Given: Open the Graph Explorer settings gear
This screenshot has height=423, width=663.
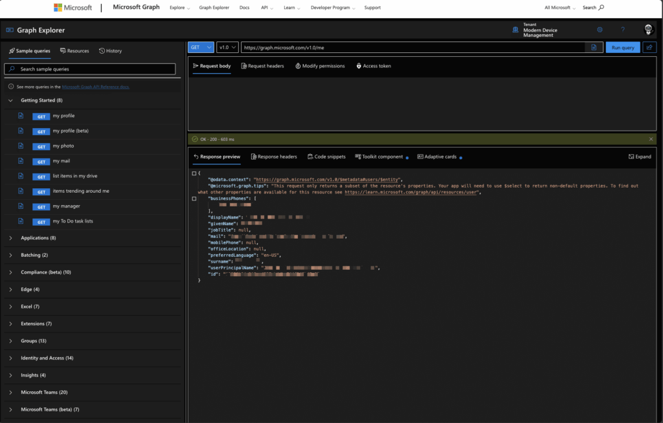Looking at the screenshot, I should click(x=600, y=29).
